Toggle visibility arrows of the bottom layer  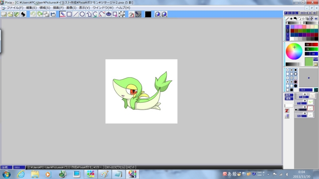(x=305, y=113)
